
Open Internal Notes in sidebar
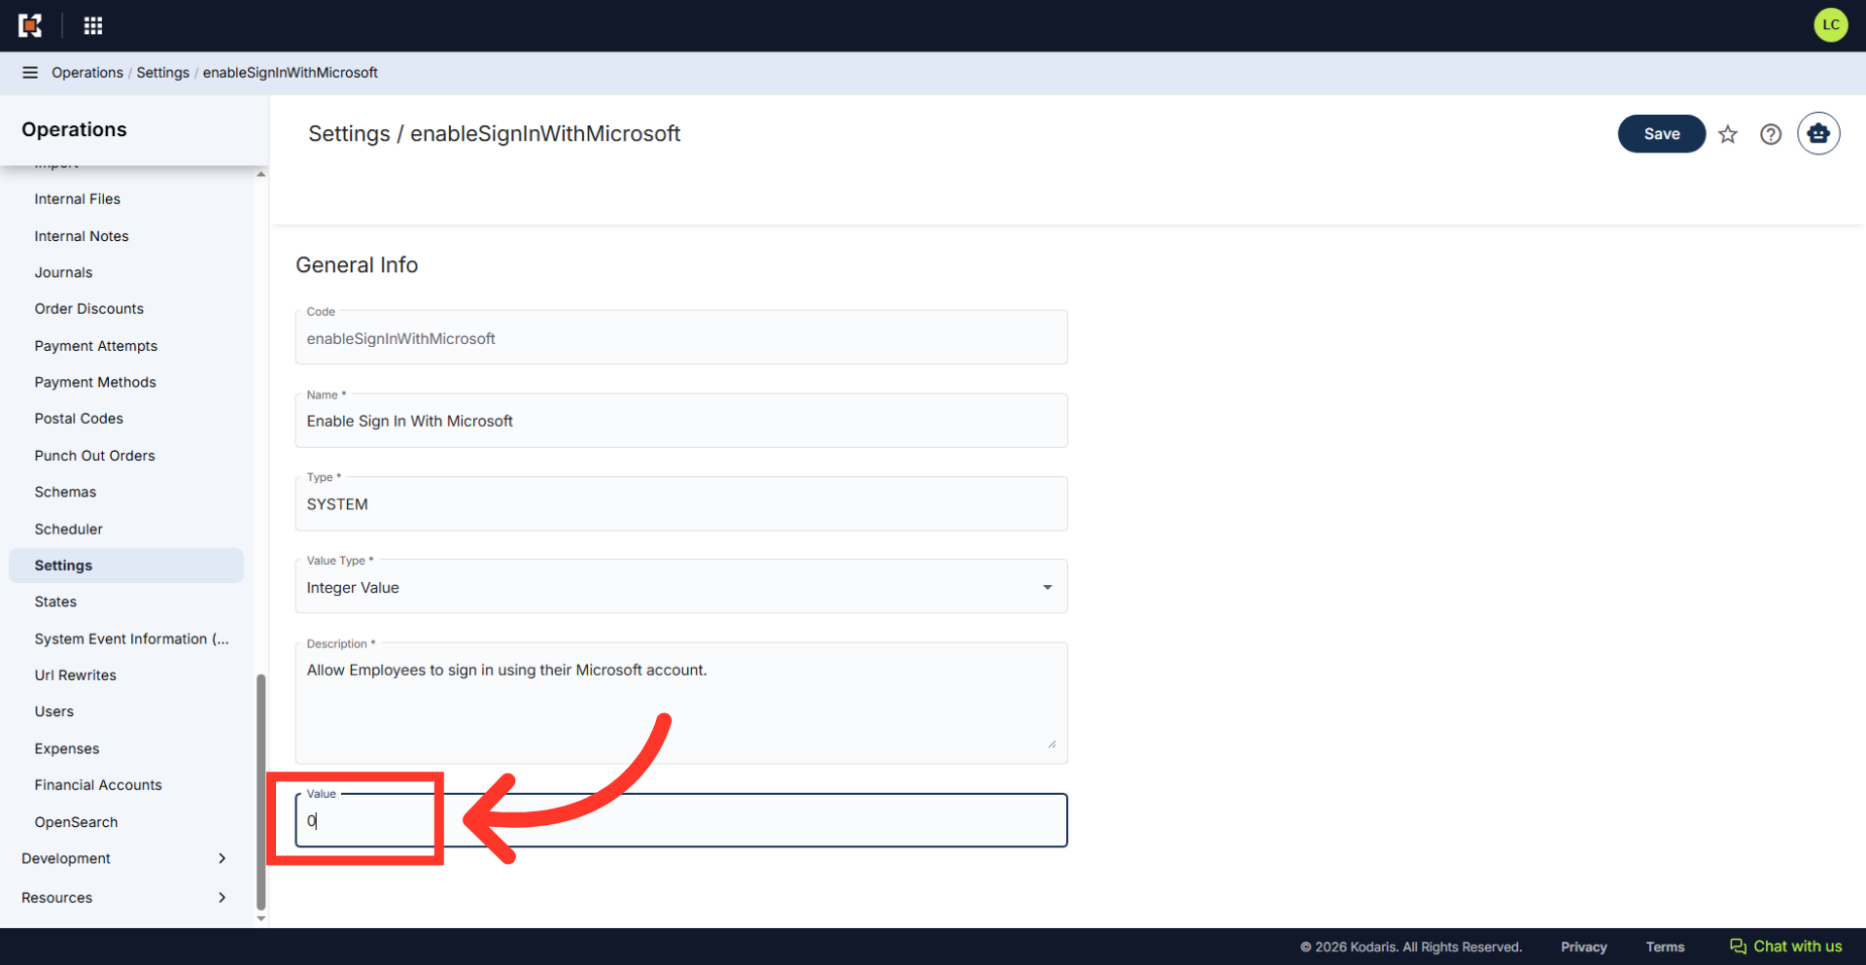[82, 236]
